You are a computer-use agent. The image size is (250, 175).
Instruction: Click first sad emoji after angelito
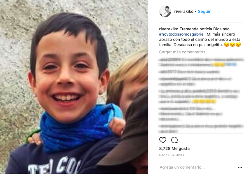coord(227,44)
